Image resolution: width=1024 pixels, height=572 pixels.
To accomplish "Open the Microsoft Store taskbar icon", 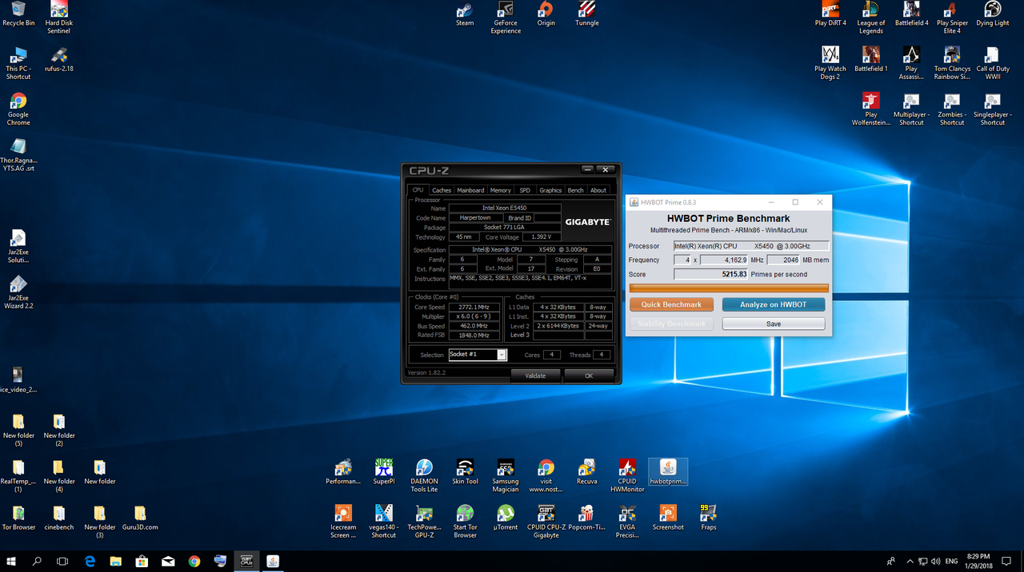I will (142, 562).
